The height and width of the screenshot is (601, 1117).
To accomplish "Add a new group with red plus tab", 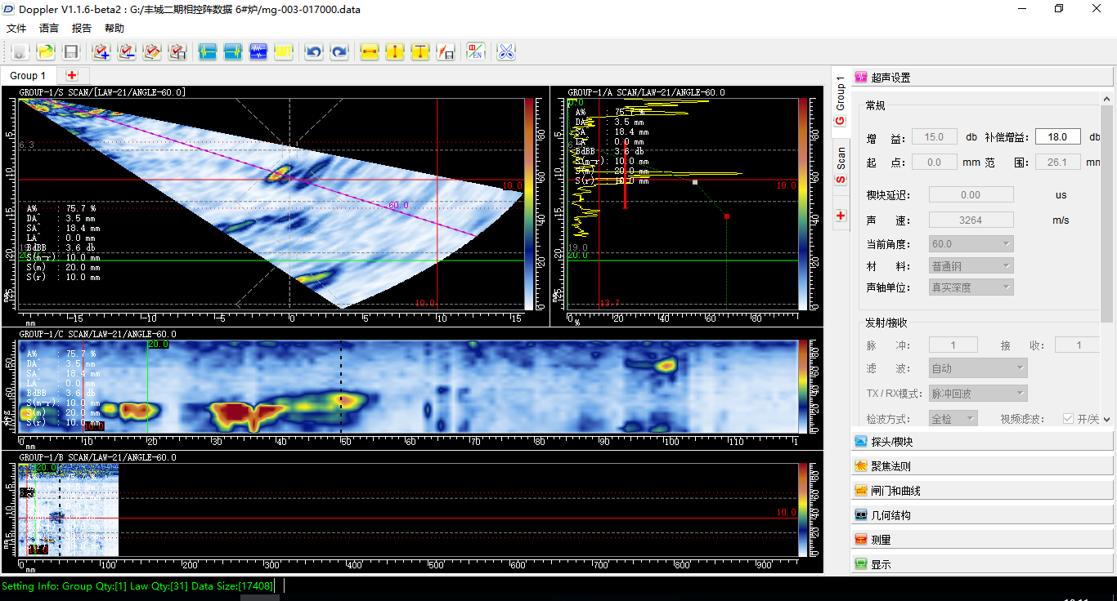I will point(72,75).
